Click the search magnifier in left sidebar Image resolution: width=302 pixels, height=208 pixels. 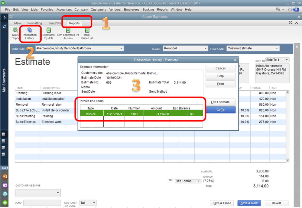(4, 27)
